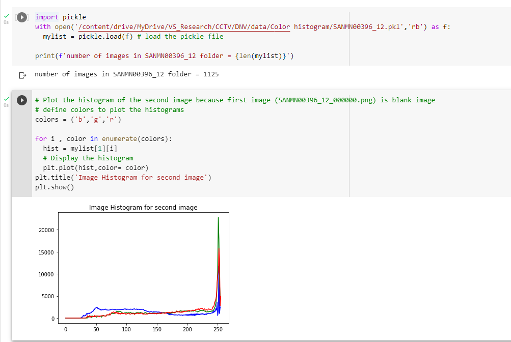This screenshot has width=511, height=342.
Task: Click the plt.show() line
Action: 55,187
